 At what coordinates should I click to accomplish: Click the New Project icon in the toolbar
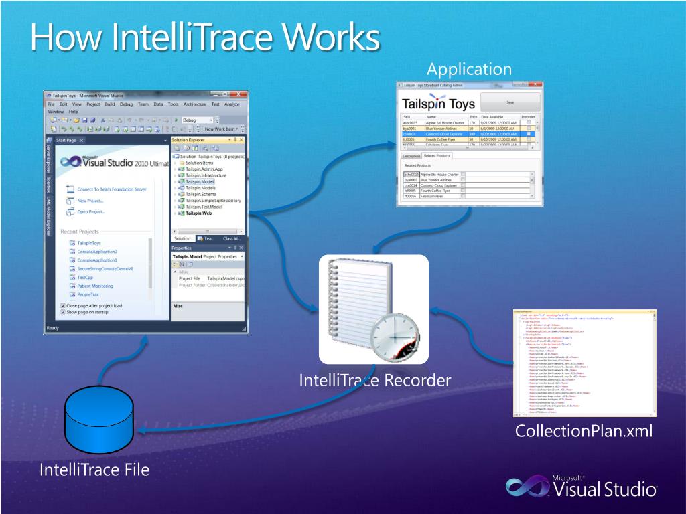54,120
